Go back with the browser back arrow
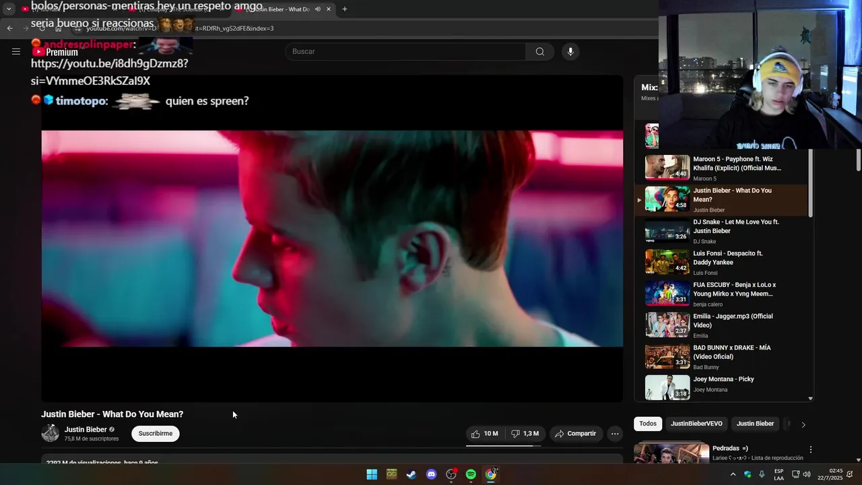 tap(9, 28)
